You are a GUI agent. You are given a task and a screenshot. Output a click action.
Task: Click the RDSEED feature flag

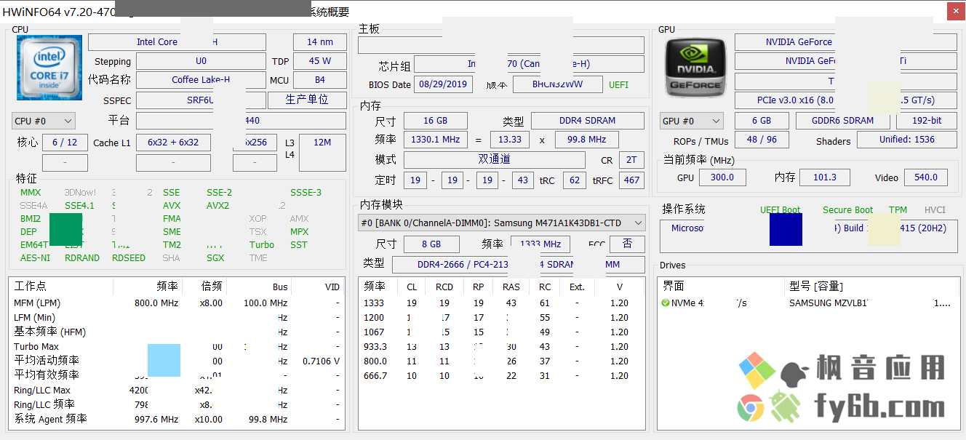(129, 258)
